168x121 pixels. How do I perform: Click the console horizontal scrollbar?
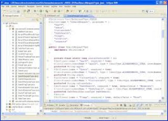point(103,114)
